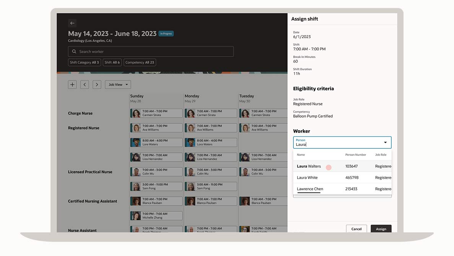This screenshot has width=454, height=256.
Task: Select Laura Walters from results
Action: [309, 166]
